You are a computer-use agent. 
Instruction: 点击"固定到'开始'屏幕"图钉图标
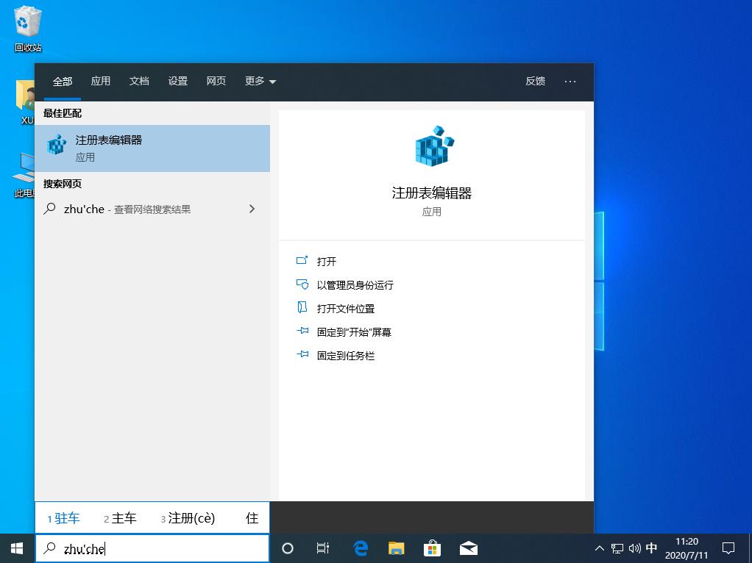pos(302,331)
